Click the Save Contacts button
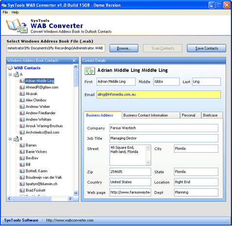The width and height of the screenshot is (232, 226). [x=206, y=48]
